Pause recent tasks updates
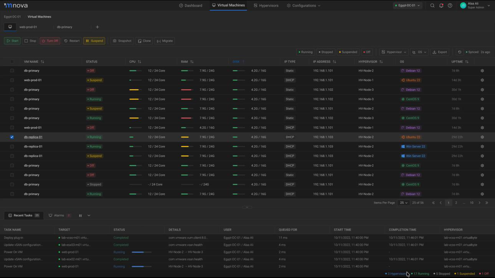 tap(80, 216)
